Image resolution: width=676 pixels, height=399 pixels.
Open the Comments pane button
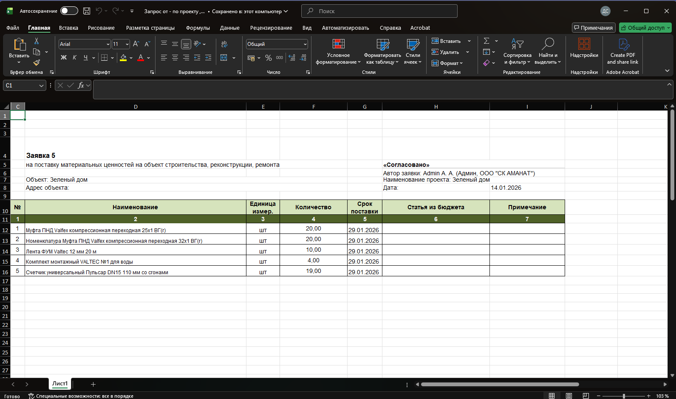point(593,28)
